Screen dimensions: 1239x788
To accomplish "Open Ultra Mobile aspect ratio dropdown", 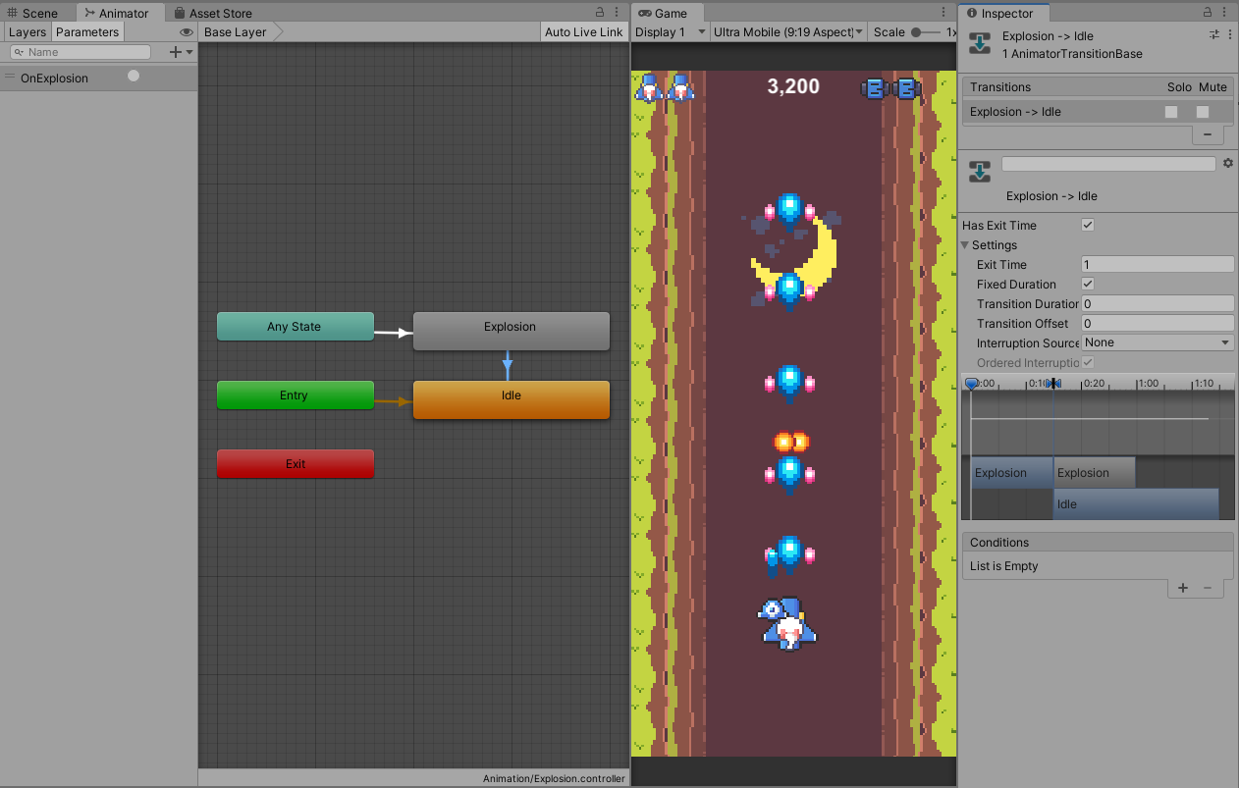I will pos(788,31).
